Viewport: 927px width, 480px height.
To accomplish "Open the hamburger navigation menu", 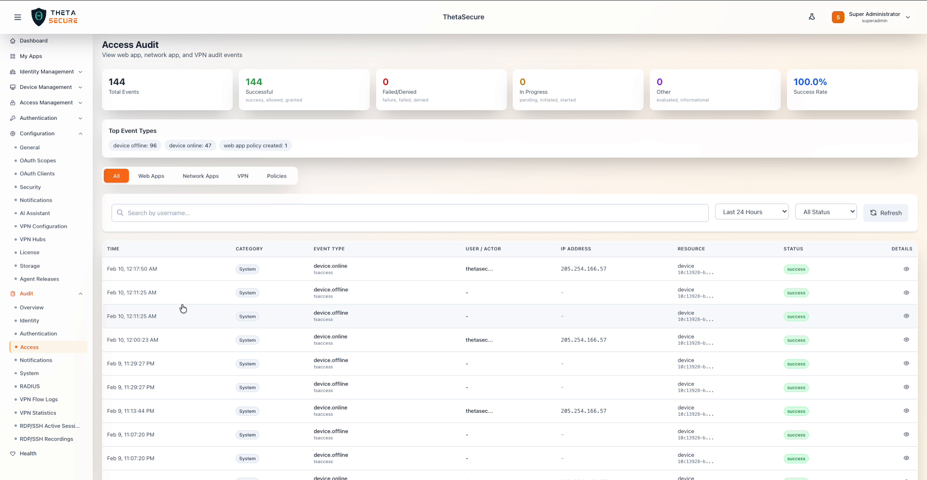I will 18,17.
